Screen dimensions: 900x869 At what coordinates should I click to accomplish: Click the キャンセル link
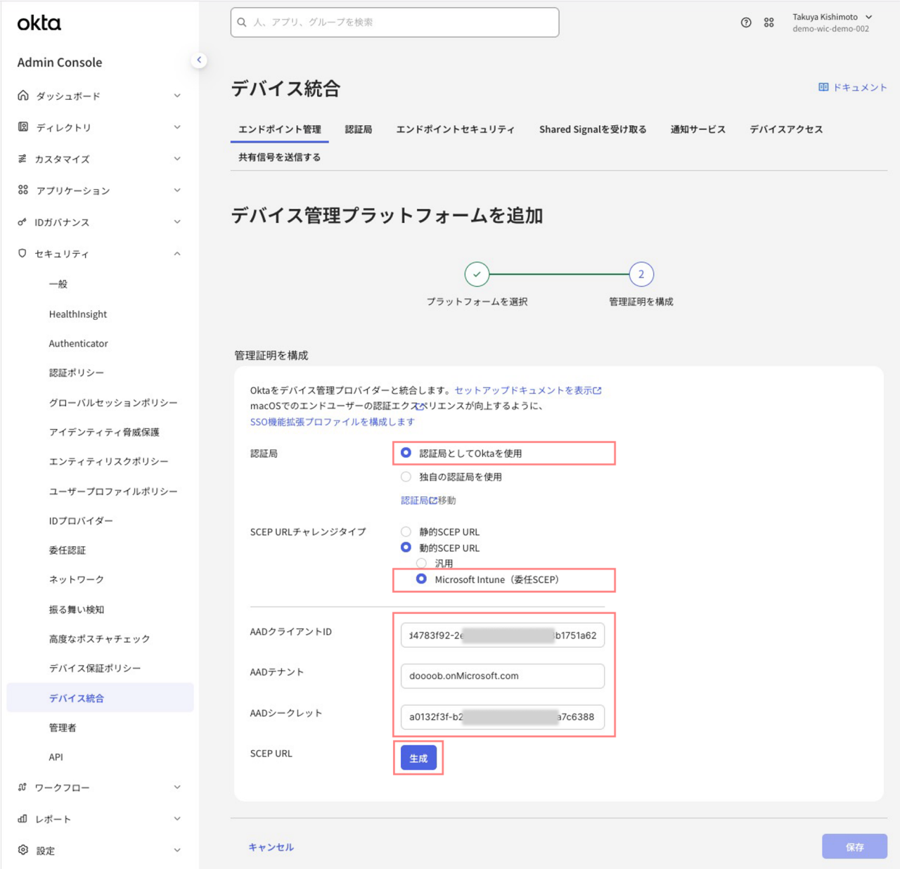[271, 847]
